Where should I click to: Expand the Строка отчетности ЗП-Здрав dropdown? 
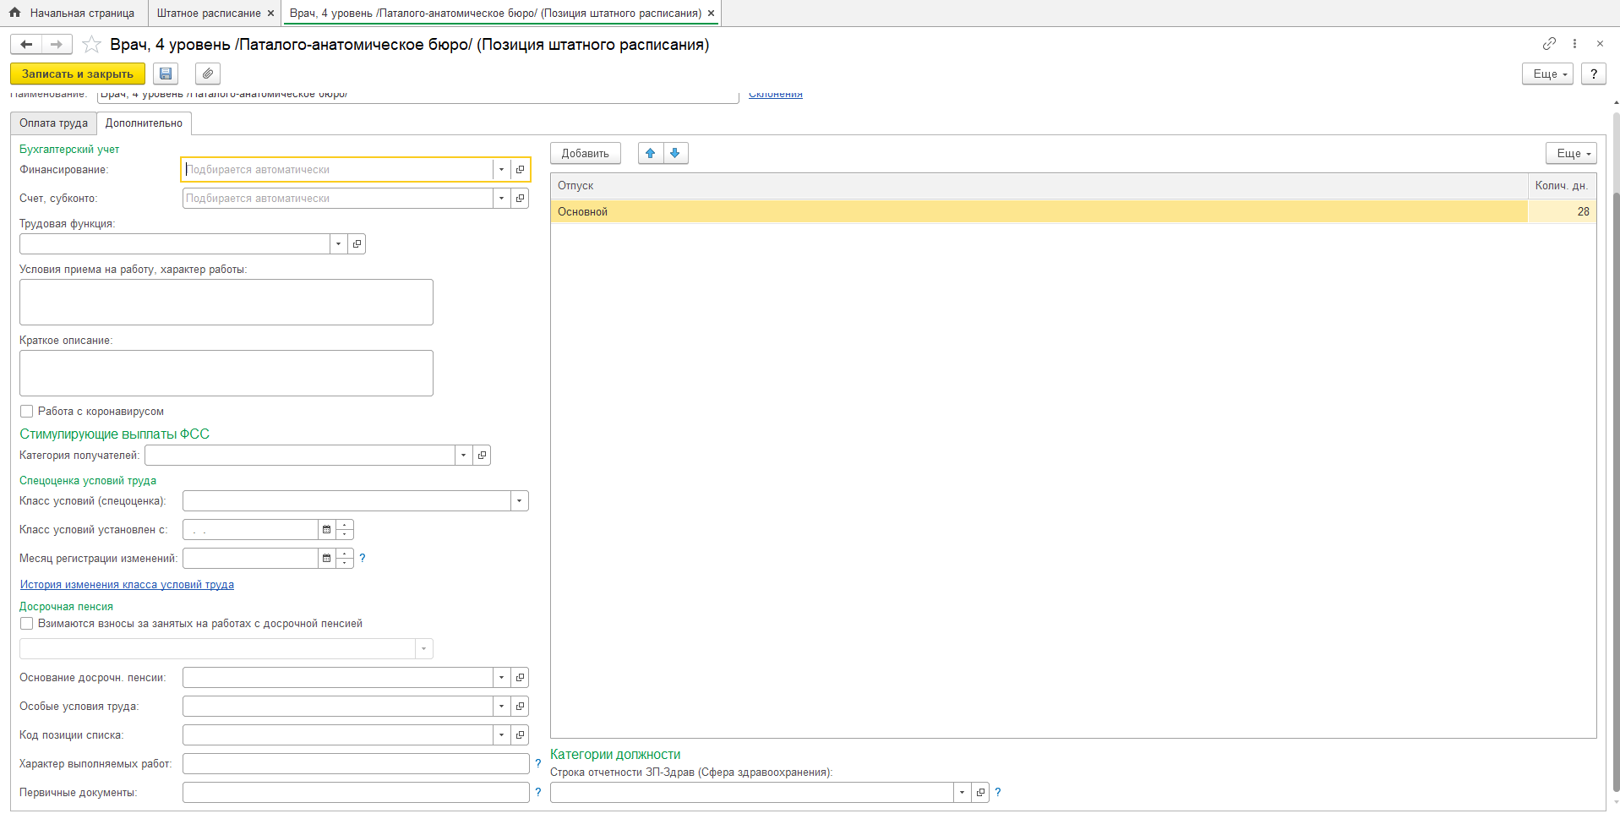[963, 793]
